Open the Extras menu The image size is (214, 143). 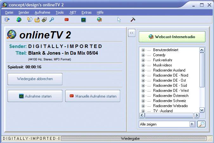86,12
